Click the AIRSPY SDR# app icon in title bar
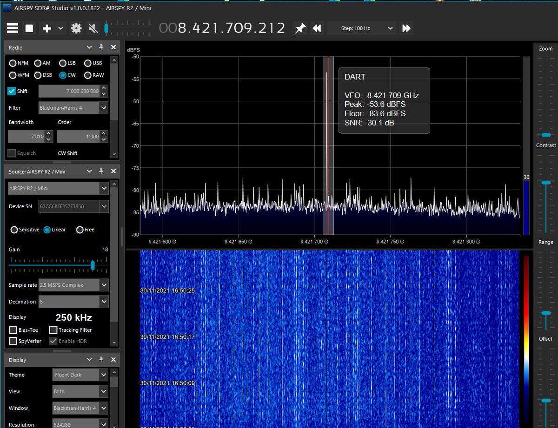This screenshot has height=428, width=558. point(6,8)
